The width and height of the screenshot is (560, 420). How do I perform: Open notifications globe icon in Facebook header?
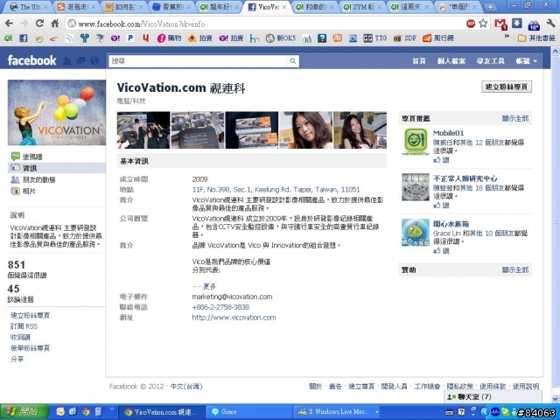94,61
